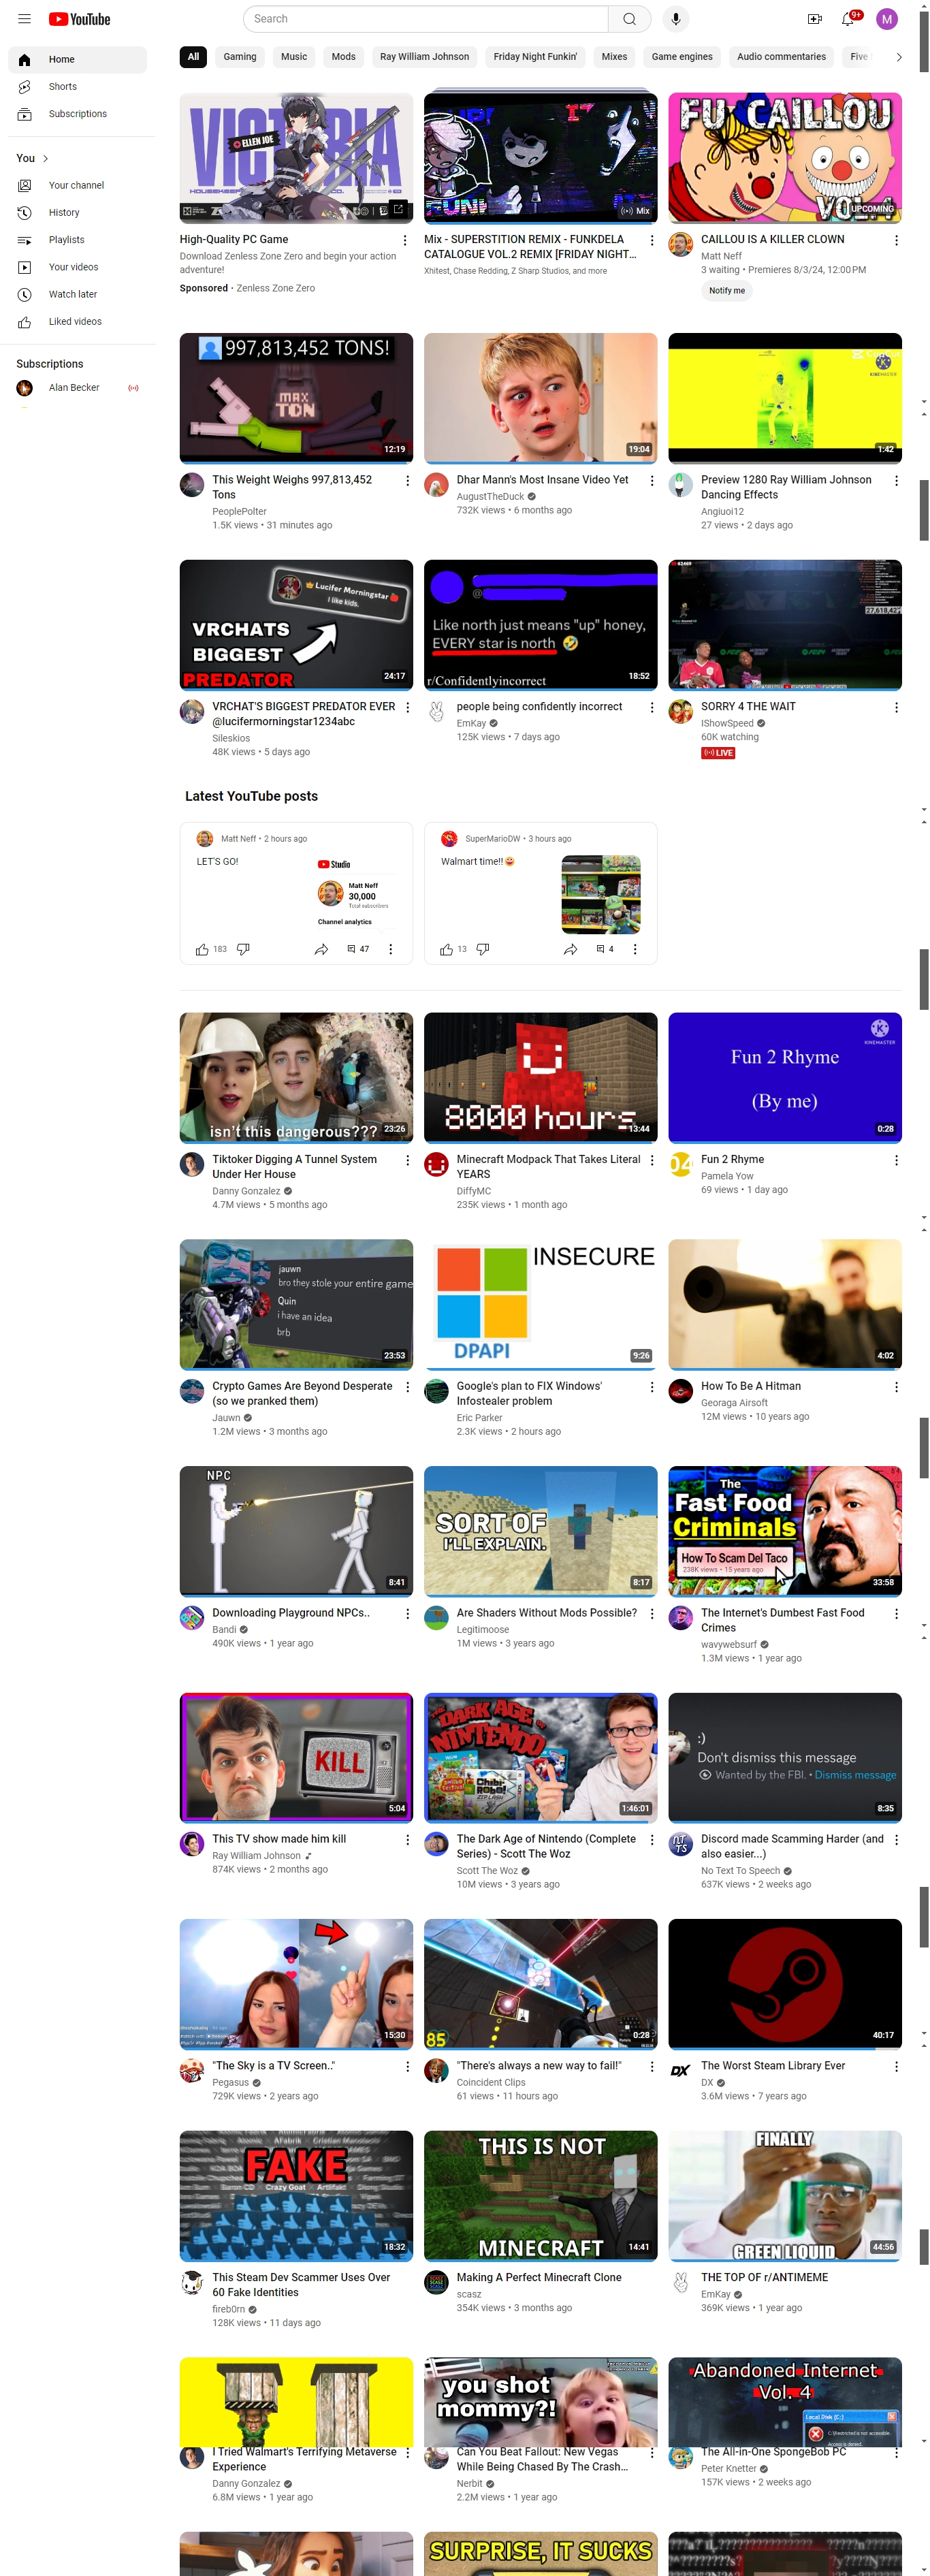Viewport: 930px width, 2576px height.
Task: Expand the You section chevron
Action: pyautogui.click(x=45, y=158)
